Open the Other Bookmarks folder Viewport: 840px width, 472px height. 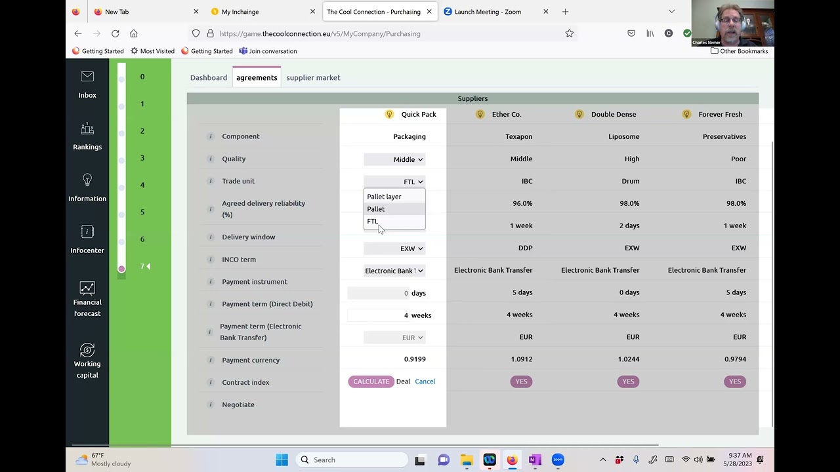tap(739, 51)
